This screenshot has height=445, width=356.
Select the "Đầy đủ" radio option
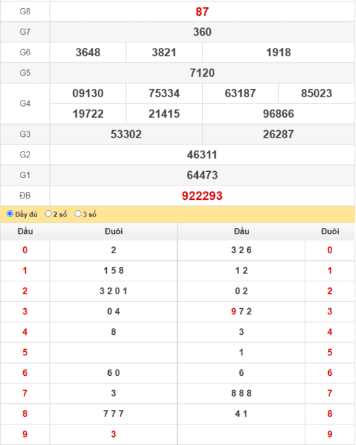[10, 214]
